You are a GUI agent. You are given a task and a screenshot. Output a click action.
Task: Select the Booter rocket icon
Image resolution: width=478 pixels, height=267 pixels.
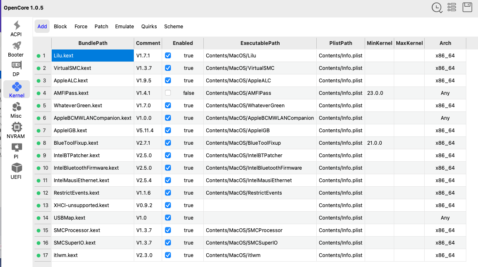(x=16, y=49)
